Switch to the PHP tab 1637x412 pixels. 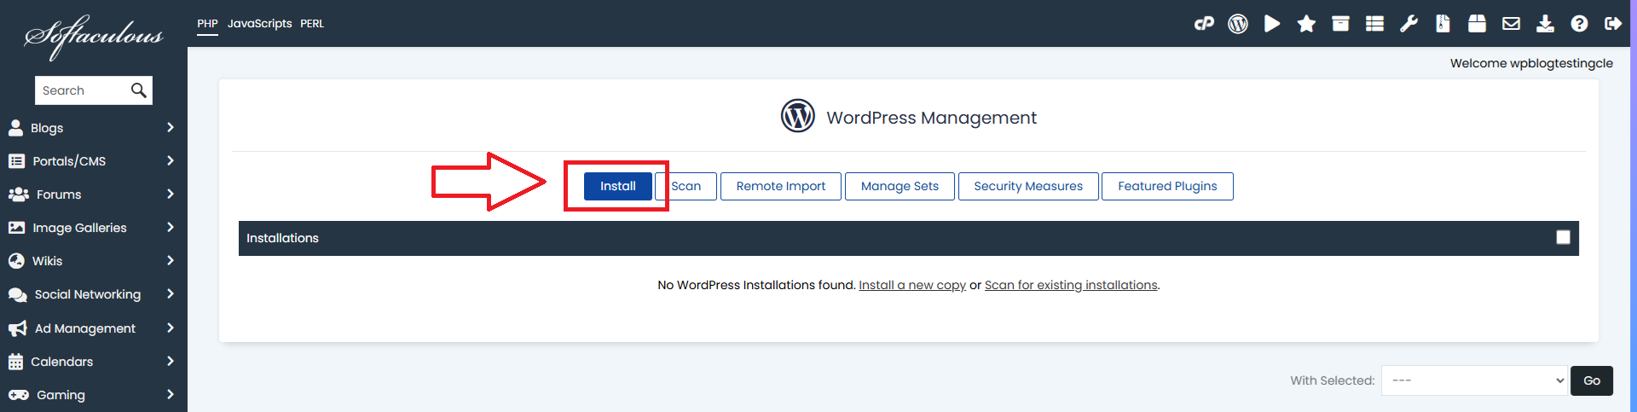pos(207,24)
